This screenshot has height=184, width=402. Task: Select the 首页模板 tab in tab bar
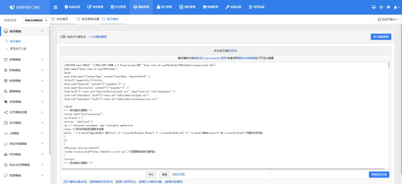[113, 19]
